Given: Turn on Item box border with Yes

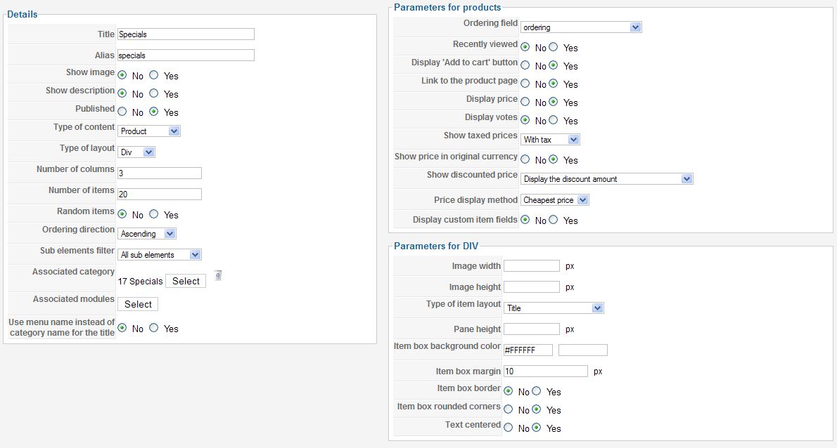Looking at the screenshot, I should coord(537,391).
